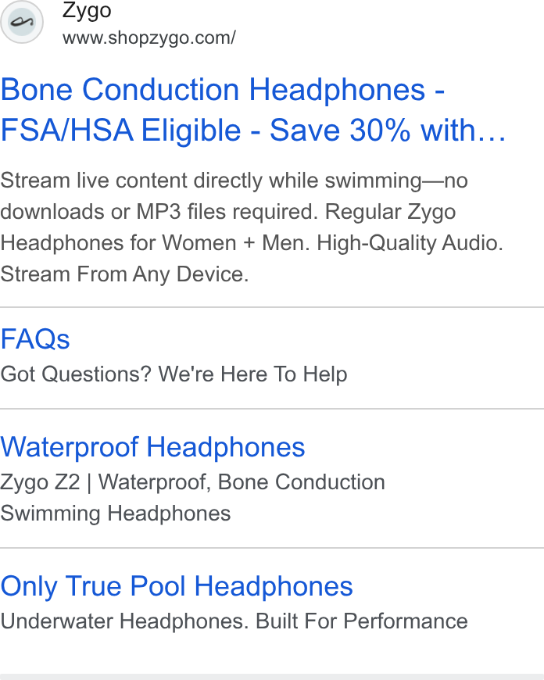Click 'Headphones for Women + Men' text
544x680 pixels.
[155, 243]
